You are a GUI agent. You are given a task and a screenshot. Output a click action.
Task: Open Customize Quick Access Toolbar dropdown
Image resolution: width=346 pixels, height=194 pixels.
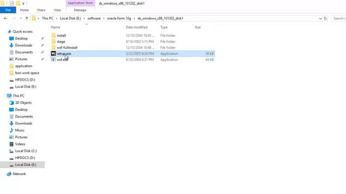pyautogui.click(x=23, y=4)
